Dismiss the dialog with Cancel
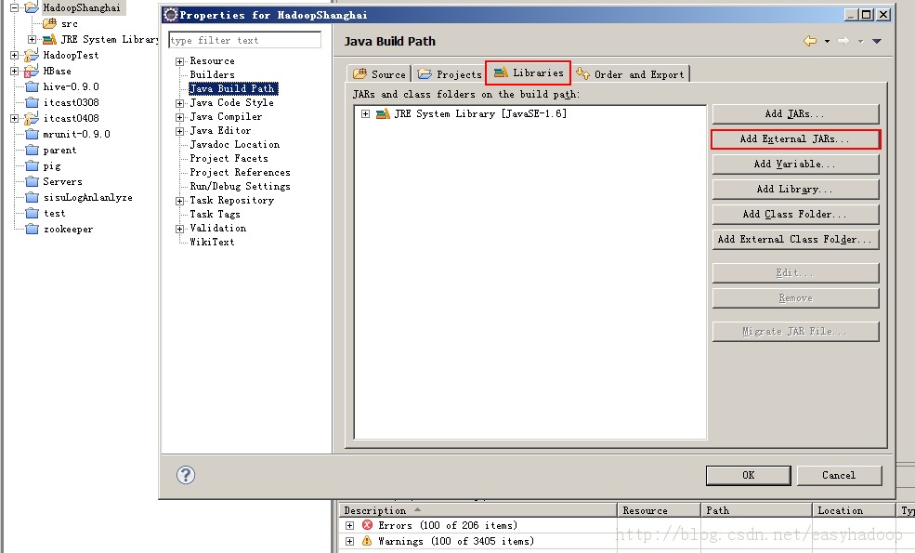 click(839, 475)
